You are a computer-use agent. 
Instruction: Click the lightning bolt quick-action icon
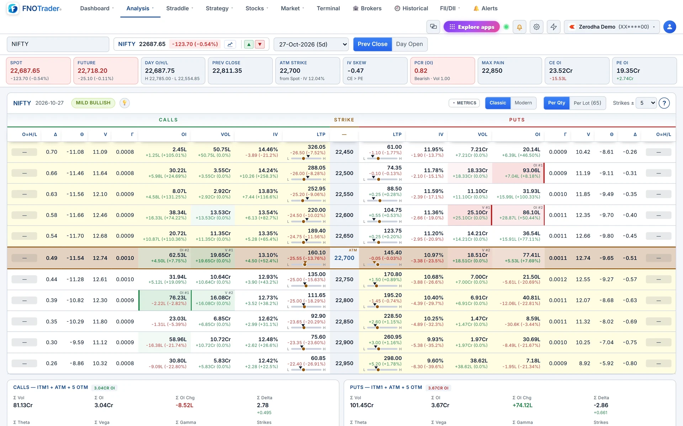click(x=554, y=27)
